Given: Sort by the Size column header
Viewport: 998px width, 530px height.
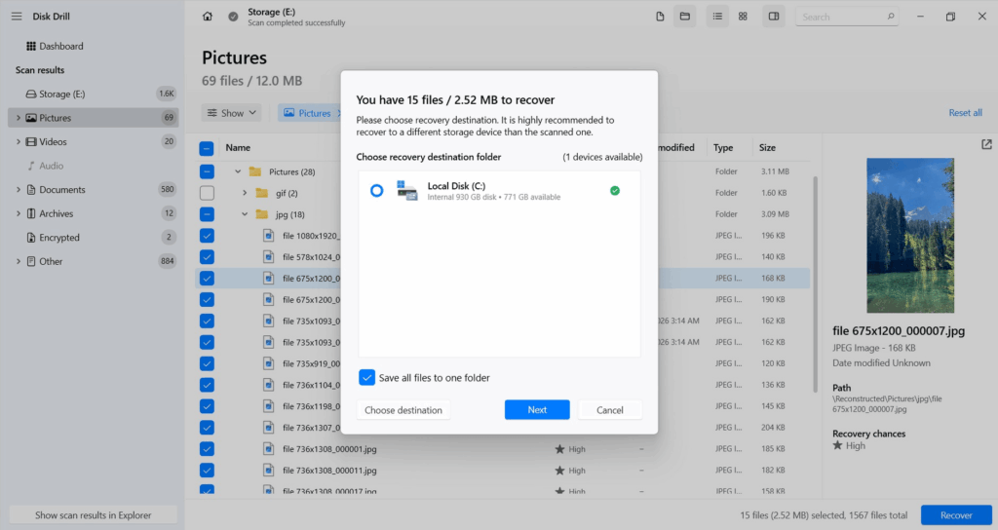Looking at the screenshot, I should 767,148.
